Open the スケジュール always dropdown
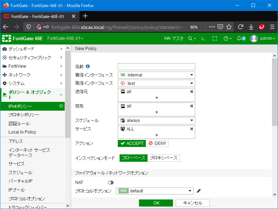278x209 pixels. pyautogui.click(x=156, y=121)
